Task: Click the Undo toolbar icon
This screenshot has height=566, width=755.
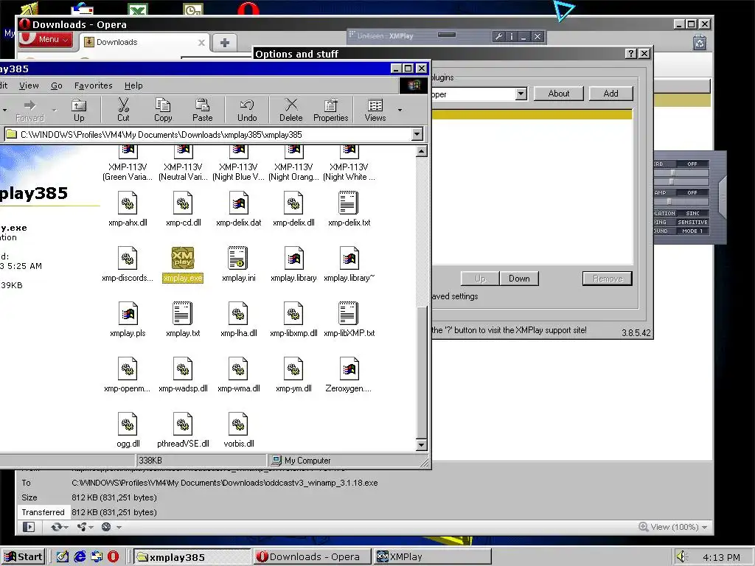Action: pyautogui.click(x=247, y=110)
